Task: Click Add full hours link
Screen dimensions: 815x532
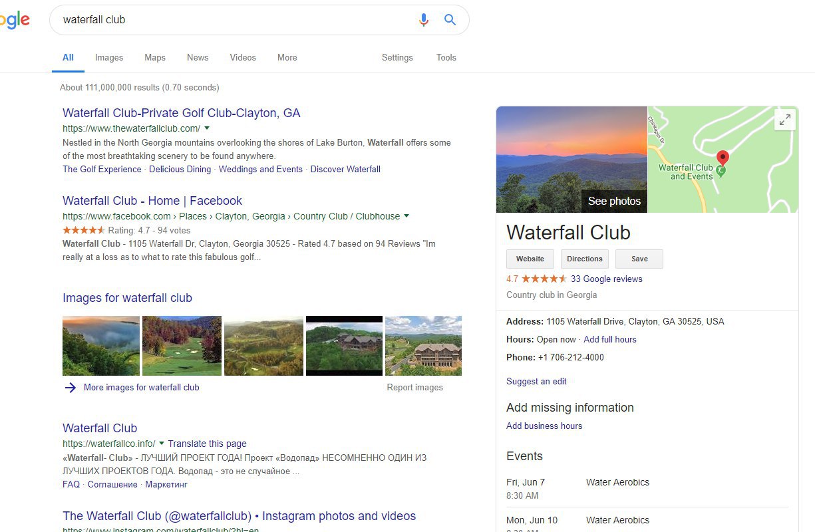Action: (x=610, y=340)
